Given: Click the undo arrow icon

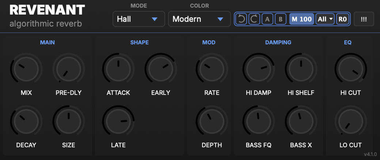Looking at the screenshot, I should [x=241, y=19].
